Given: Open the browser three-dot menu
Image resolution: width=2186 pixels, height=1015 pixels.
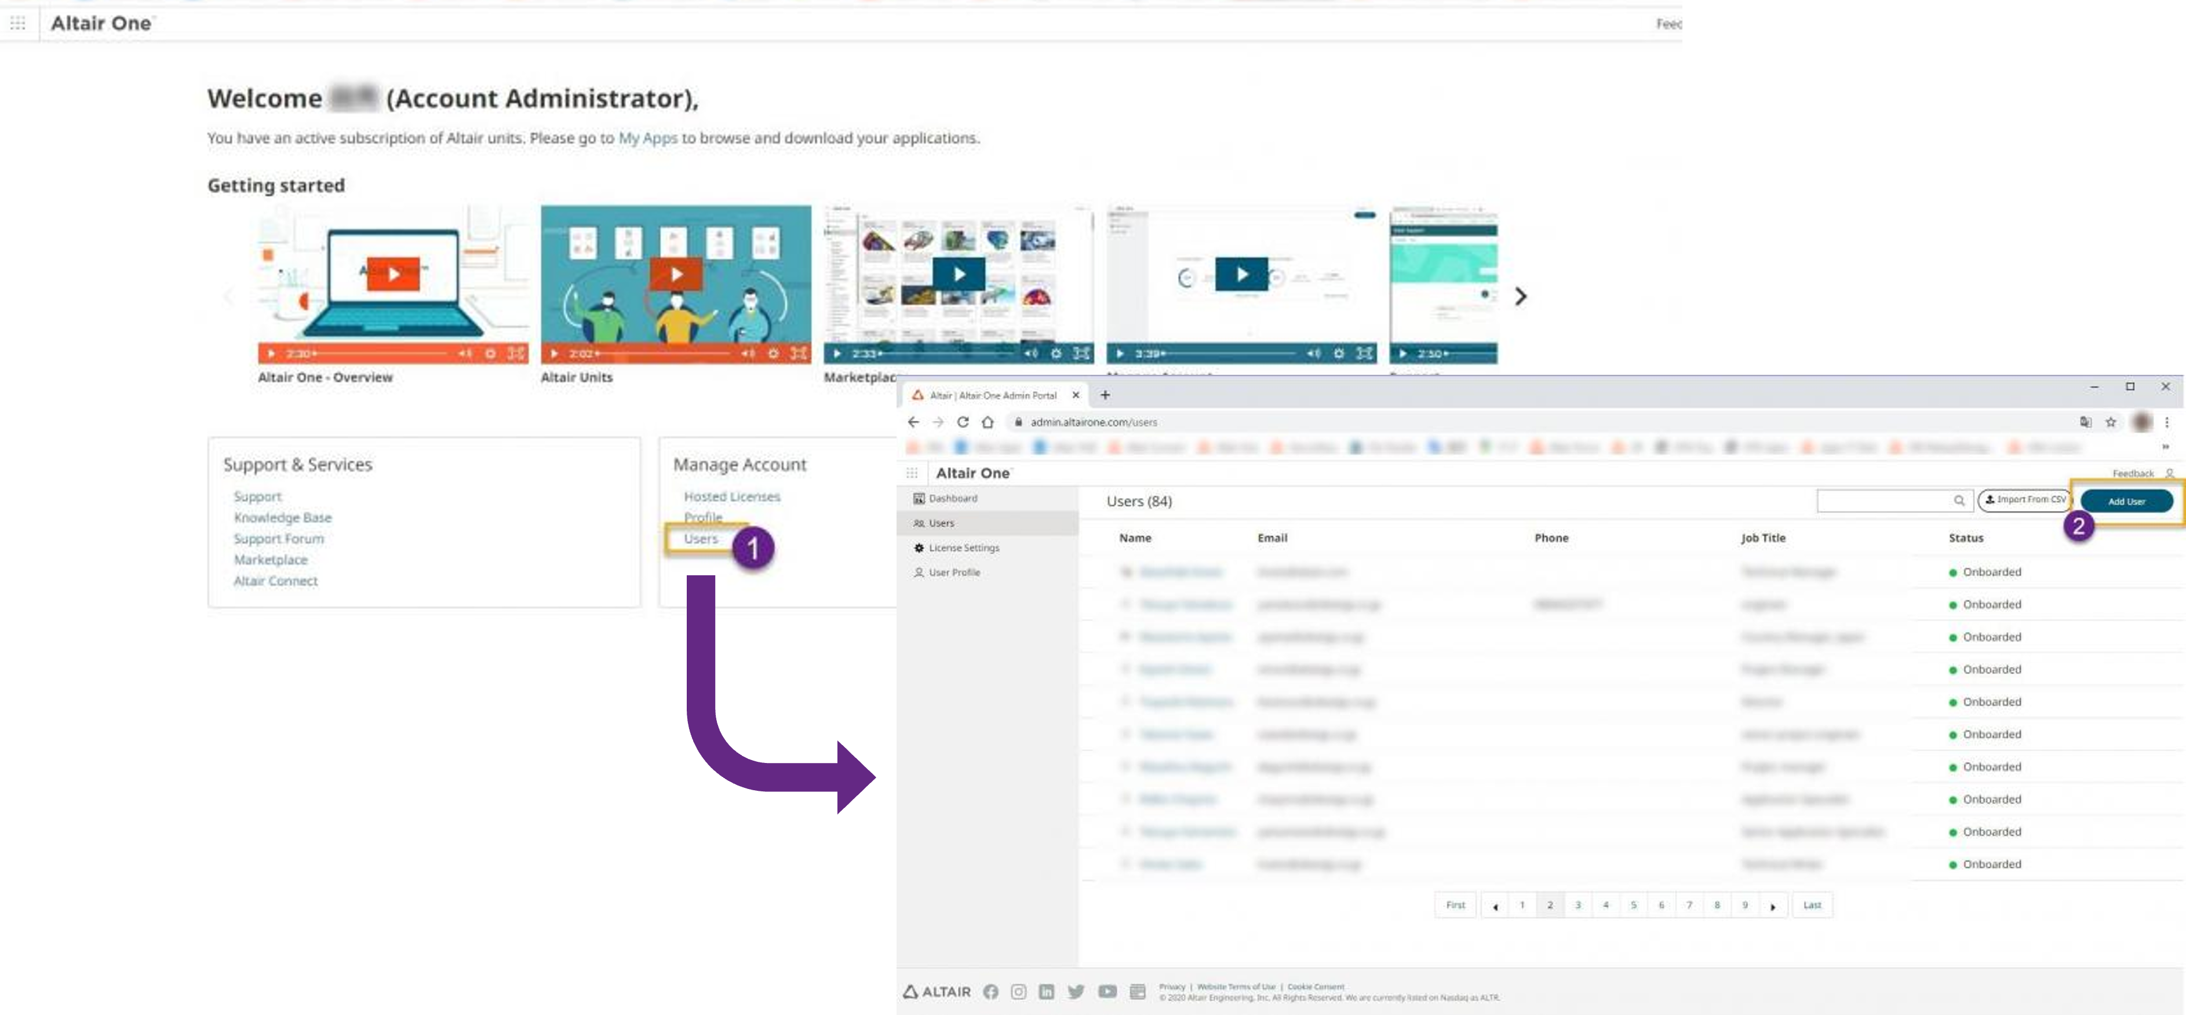Looking at the screenshot, I should pos(2166,422).
